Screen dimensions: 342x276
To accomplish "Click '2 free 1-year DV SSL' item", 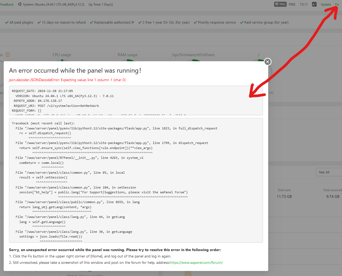I will 164,23.
